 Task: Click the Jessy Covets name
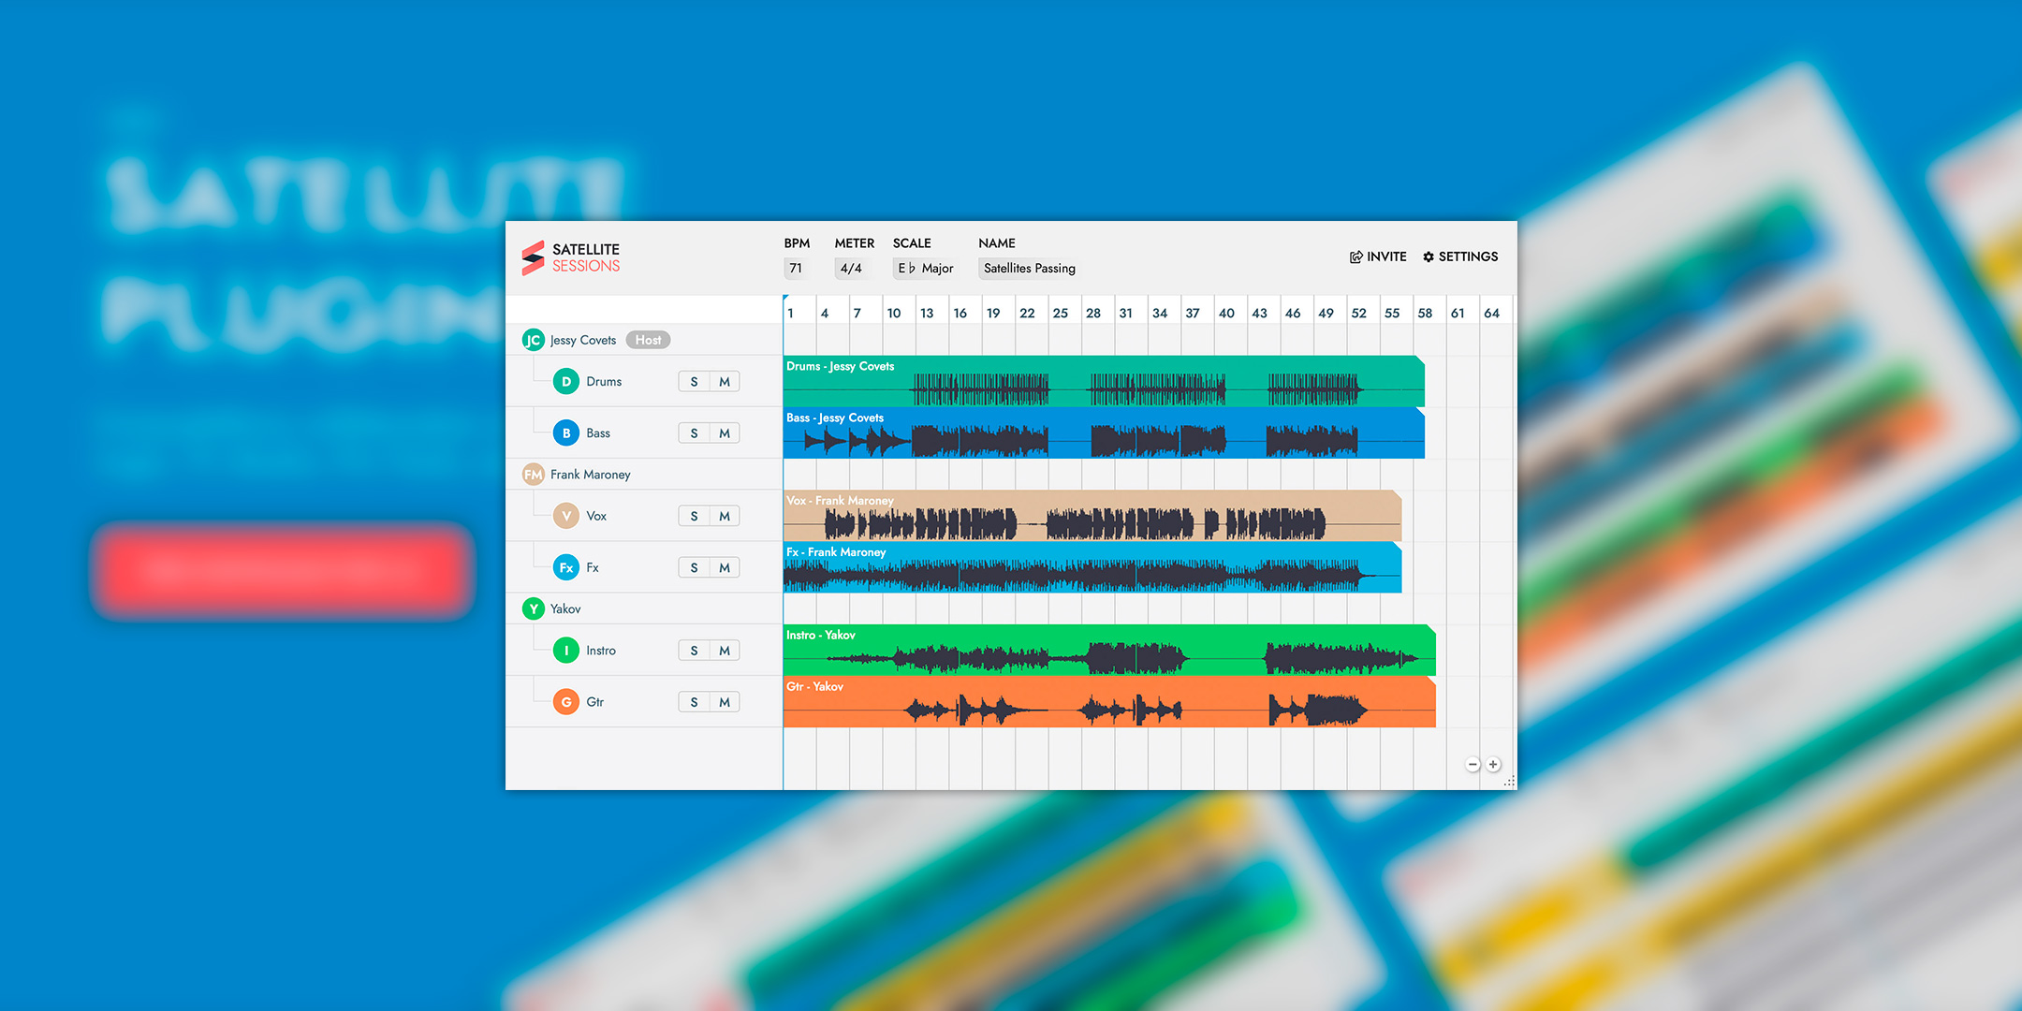[x=583, y=340]
